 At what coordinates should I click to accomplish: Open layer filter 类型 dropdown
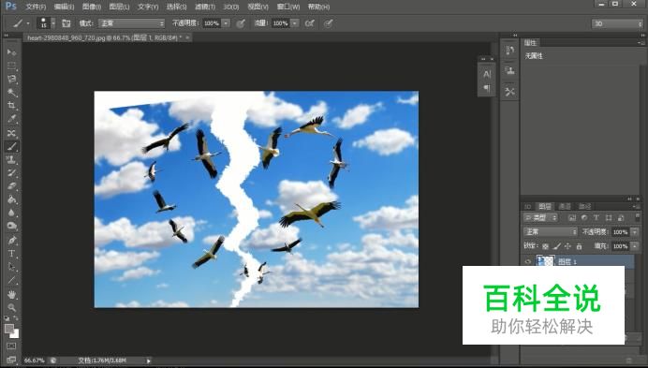(540, 217)
